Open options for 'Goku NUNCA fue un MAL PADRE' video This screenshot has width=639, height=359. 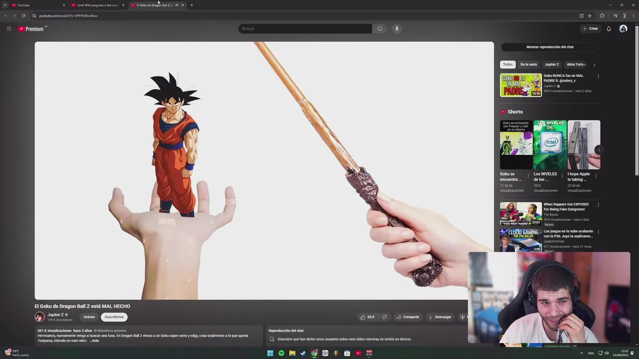coord(598,76)
